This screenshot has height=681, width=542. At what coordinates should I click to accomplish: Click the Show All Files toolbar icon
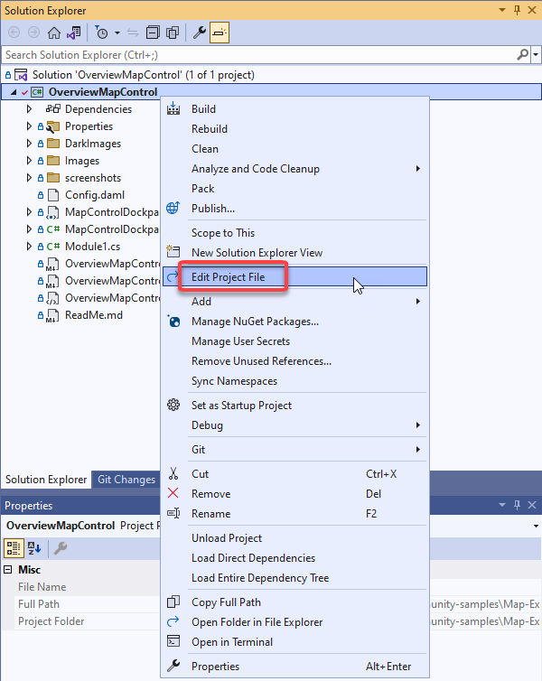172,33
